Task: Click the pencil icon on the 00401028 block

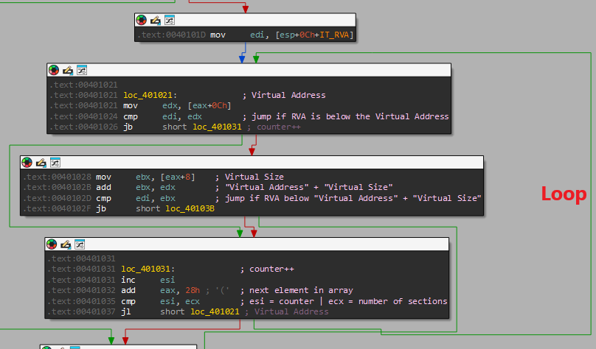Action: coord(41,162)
